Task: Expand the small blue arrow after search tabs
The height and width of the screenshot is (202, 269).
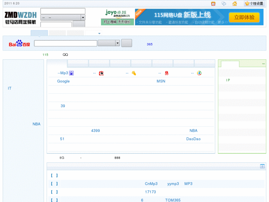Action: (99, 33)
